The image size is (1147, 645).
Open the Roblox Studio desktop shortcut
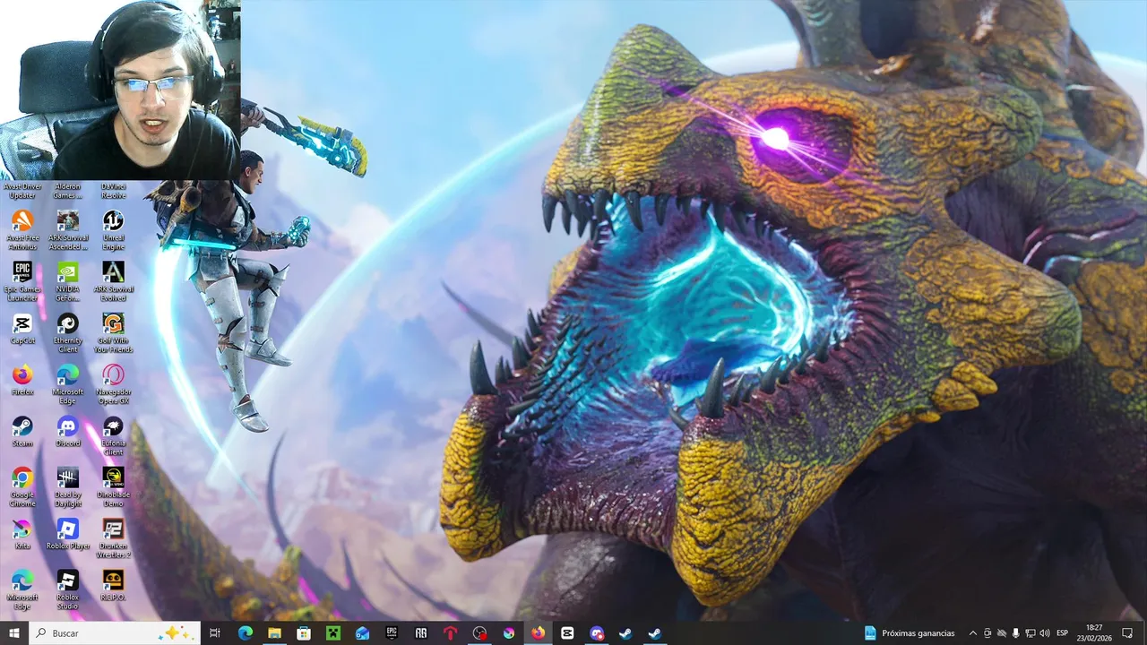click(x=67, y=589)
